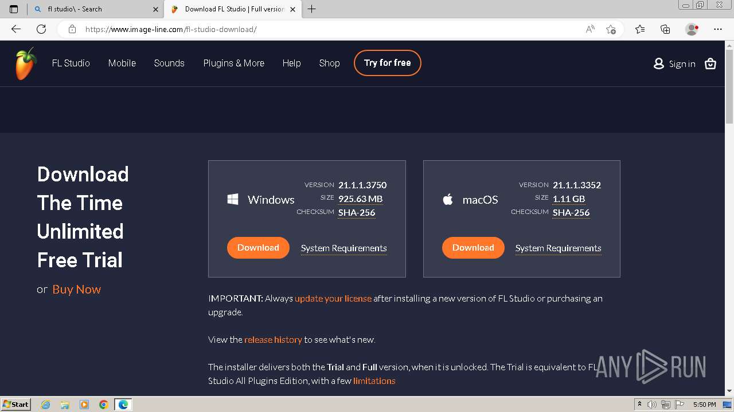This screenshot has width=734, height=412.
Task: Open a new browser tab
Action: [x=311, y=9]
